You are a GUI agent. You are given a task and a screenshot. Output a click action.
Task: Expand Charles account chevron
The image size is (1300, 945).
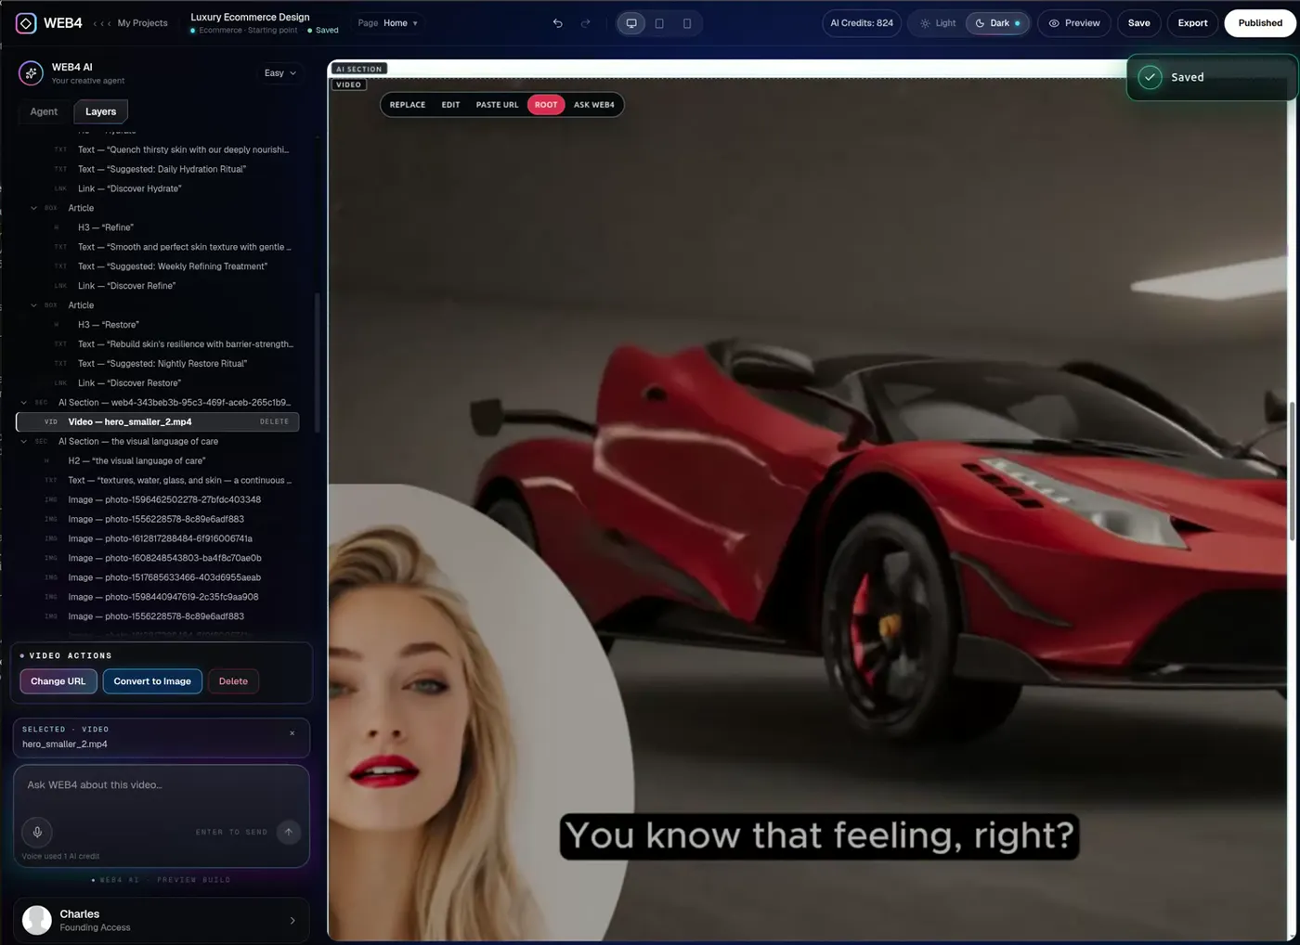click(x=292, y=921)
